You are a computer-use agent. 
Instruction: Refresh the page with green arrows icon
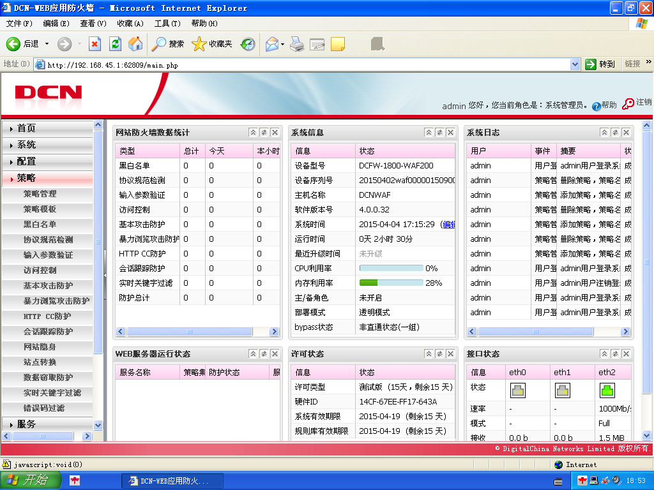click(115, 44)
